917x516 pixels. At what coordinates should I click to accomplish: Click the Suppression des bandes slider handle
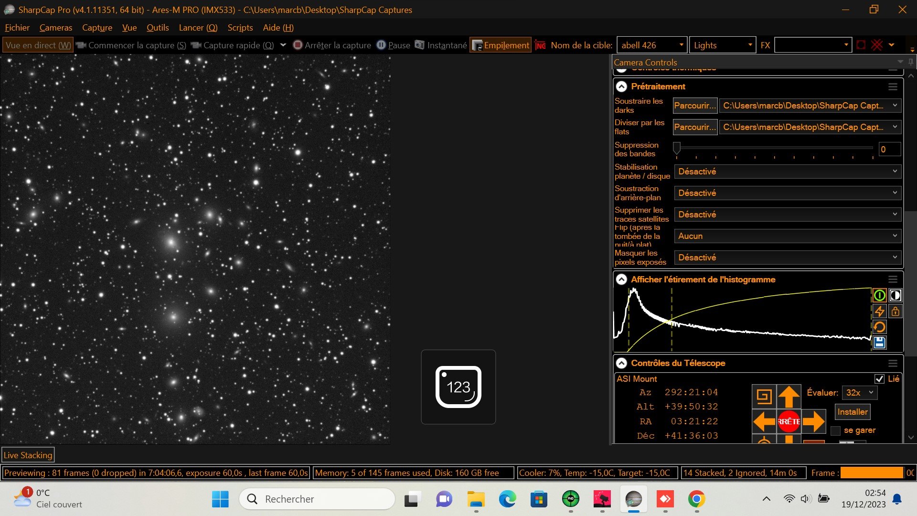pyautogui.click(x=677, y=148)
